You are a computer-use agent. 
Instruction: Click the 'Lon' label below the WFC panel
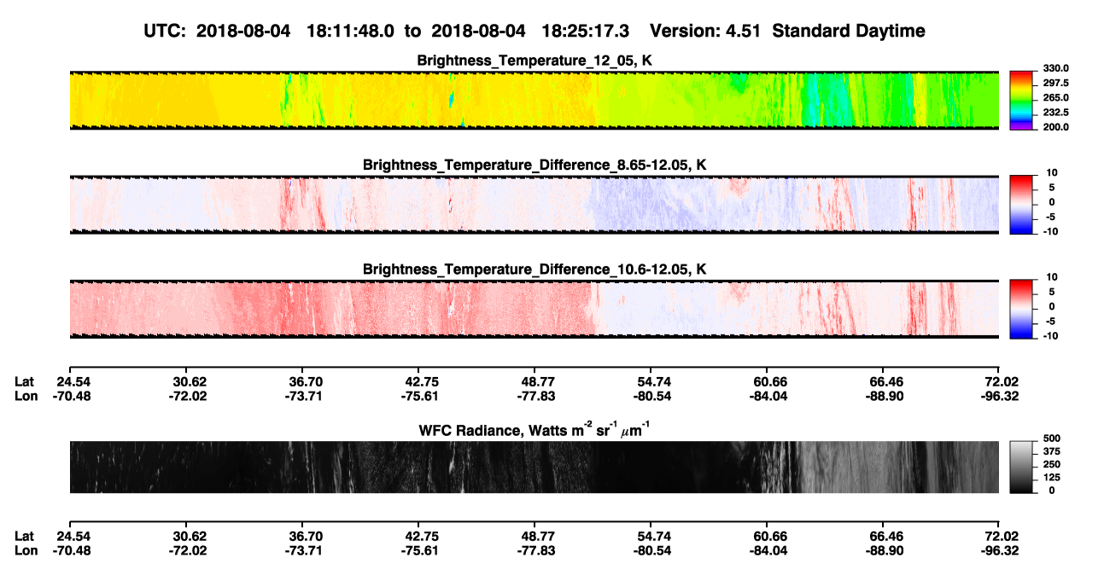coord(26,550)
